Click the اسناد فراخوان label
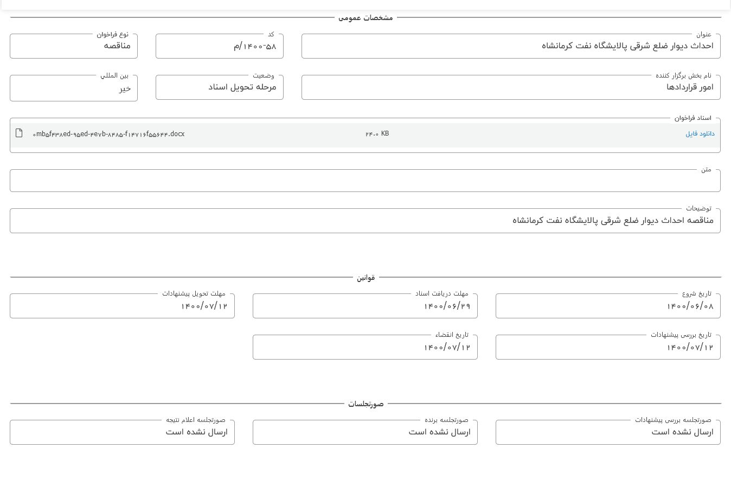The image size is (731, 480). [x=692, y=118]
